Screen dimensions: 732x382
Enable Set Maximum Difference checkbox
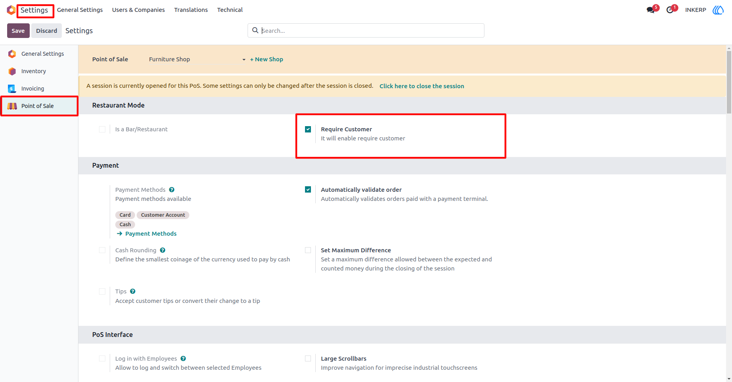(308, 250)
